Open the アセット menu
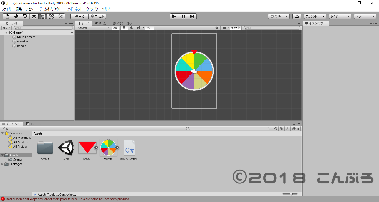This screenshot has height=202, width=379. click(x=30, y=9)
